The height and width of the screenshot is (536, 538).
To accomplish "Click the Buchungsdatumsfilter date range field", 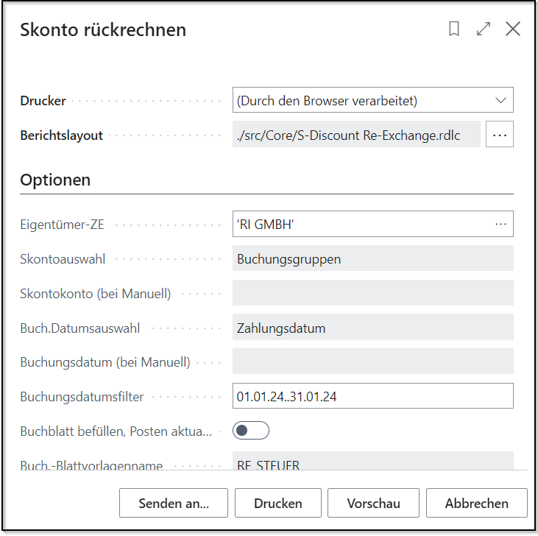I will (x=372, y=396).
